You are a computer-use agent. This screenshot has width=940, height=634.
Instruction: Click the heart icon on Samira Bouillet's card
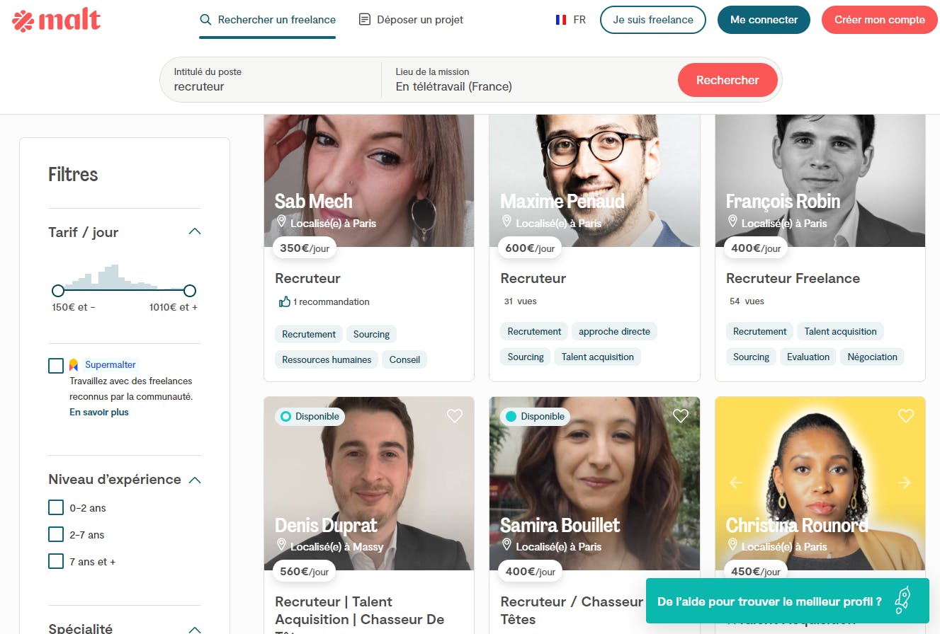click(x=680, y=416)
